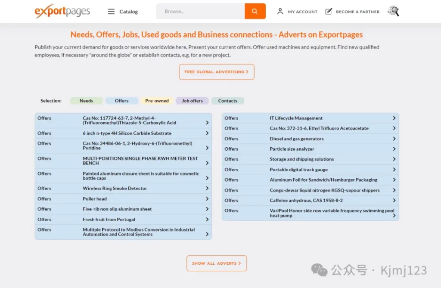Expand arrow for Wireless Ring Smoke Detector
Image resolution: width=441 pixels, height=288 pixels.
tap(207, 188)
